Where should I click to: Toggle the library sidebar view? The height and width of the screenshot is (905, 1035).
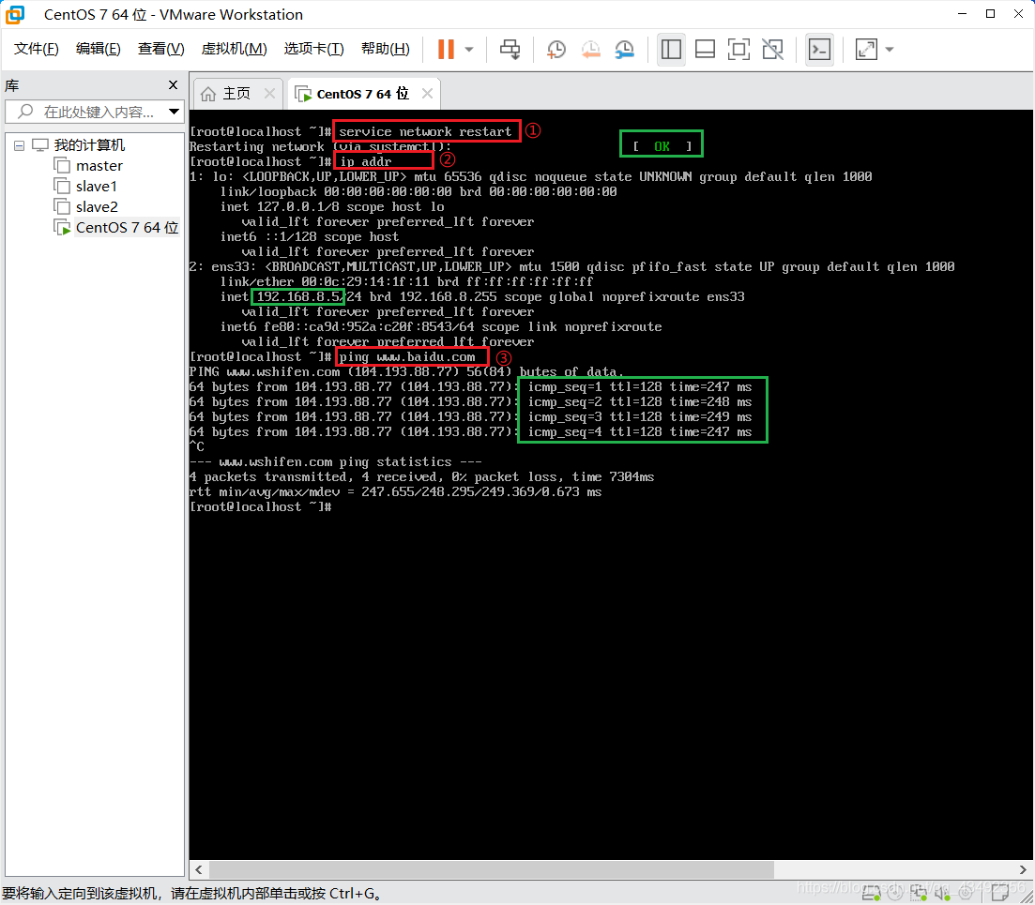click(x=671, y=50)
